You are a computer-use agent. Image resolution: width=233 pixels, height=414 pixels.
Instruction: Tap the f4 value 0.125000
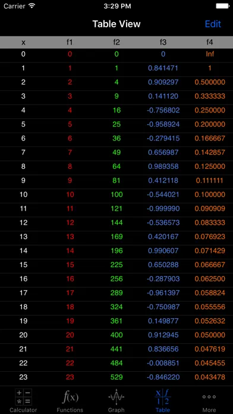coord(210,167)
